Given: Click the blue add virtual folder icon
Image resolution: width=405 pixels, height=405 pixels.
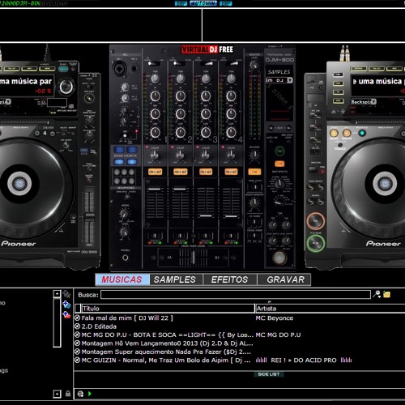Looking at the screenshot, I should (x=66, y=305).
